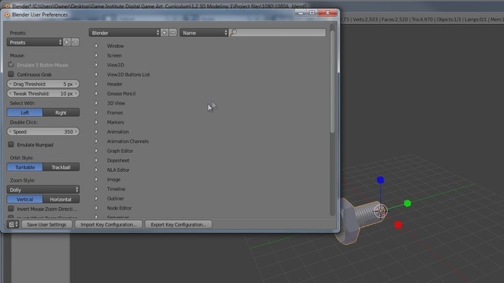Expand the Frames keymap section
This screenshot has height=283, width=504.
(x=96, y=112)
